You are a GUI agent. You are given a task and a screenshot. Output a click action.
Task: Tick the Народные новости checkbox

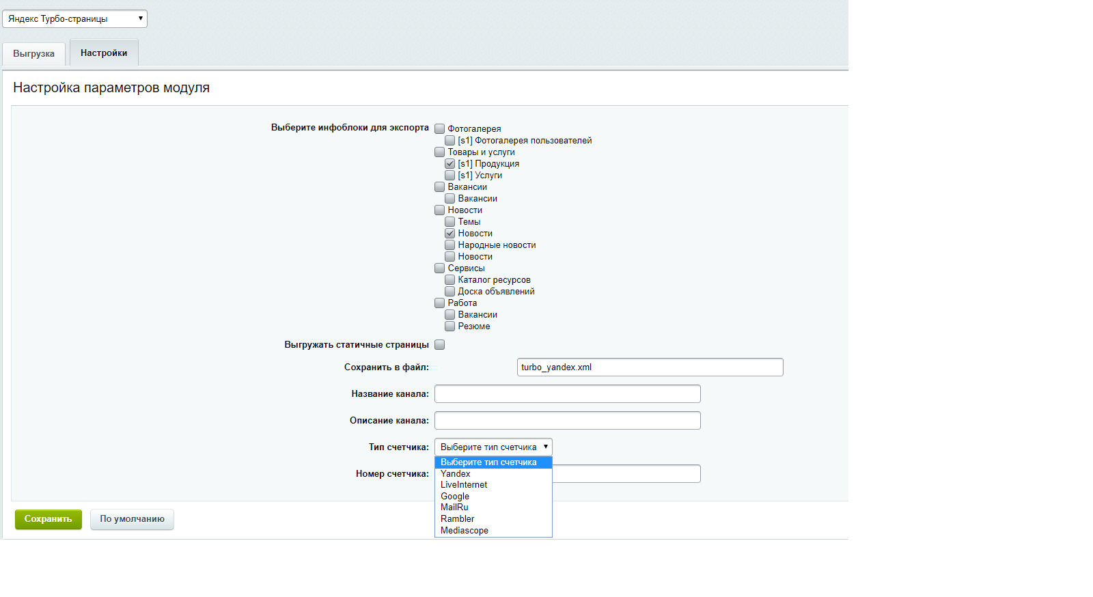click(450, 245)
